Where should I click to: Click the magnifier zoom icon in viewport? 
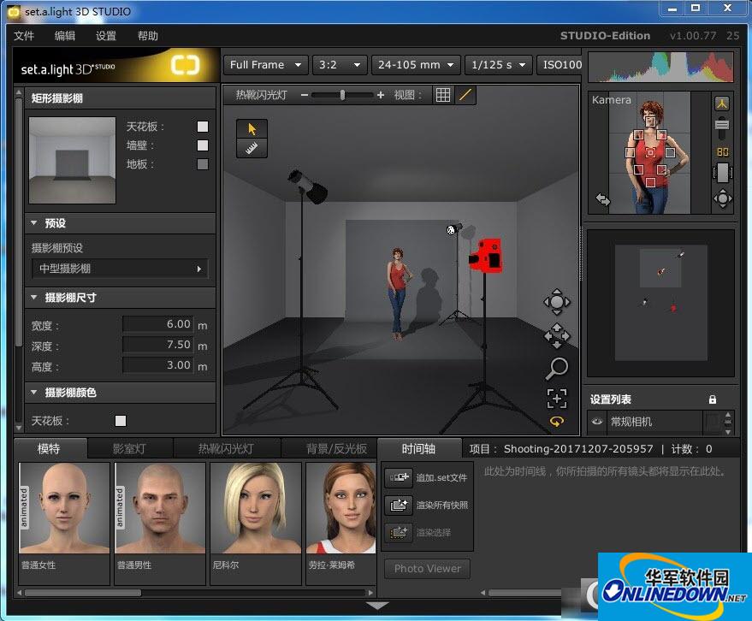(x=557, y=369)
